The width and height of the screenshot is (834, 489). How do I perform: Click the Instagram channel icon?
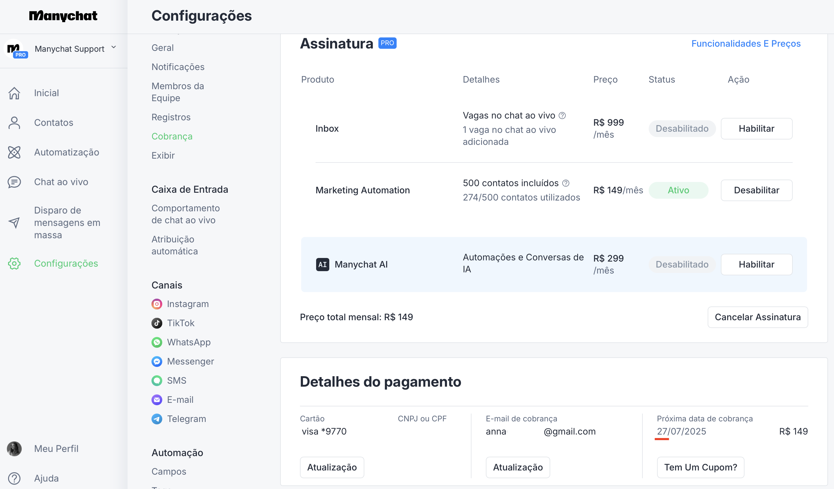coord(157,304)
